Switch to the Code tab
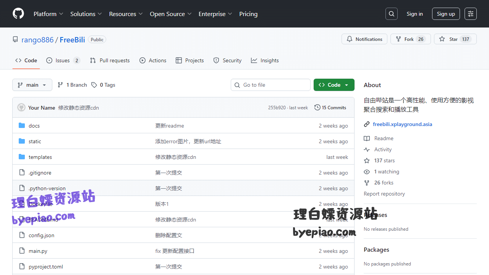 pyautogui.click(x=26, y=60)
